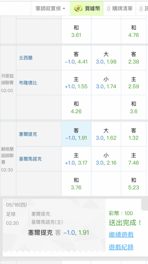Viewport: 148px width, 264px height.
Task: Open the 遊戲紀錄 link
Action: pos(121,247)
